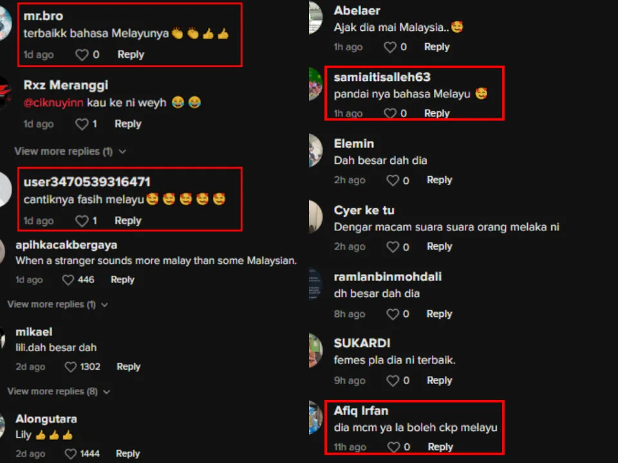618x463 pixels.
Task: Reply to user3470539316471's comment
Action: (x=127, y=221)
